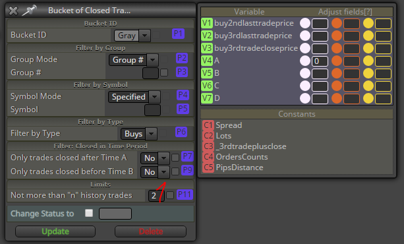This screenshot has height=244, width=404.
Task: Click the Group # input field
Action: pos(150,73)
